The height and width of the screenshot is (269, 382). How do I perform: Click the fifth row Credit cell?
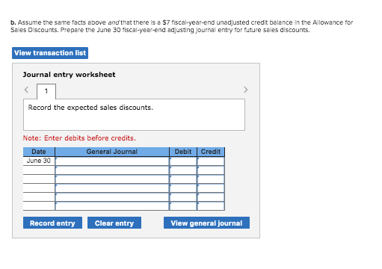pyautogui.click(x=211, y=197)
